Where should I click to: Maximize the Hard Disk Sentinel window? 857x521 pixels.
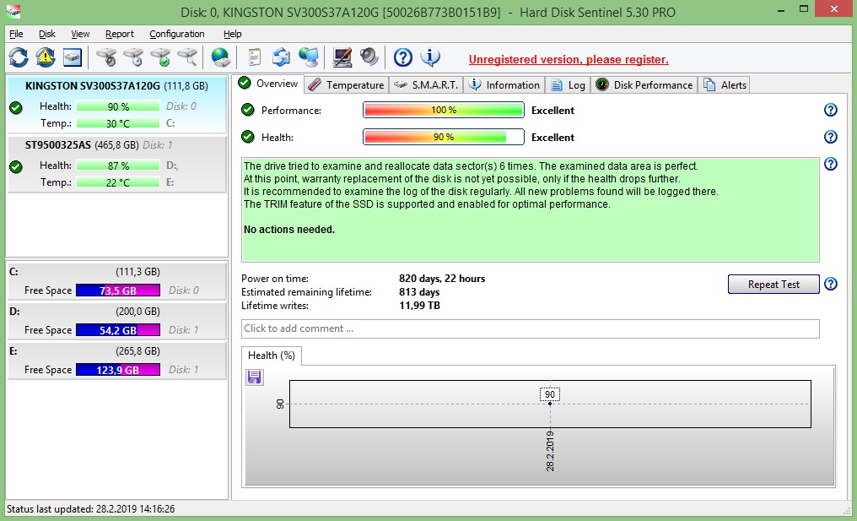point(803,8)
